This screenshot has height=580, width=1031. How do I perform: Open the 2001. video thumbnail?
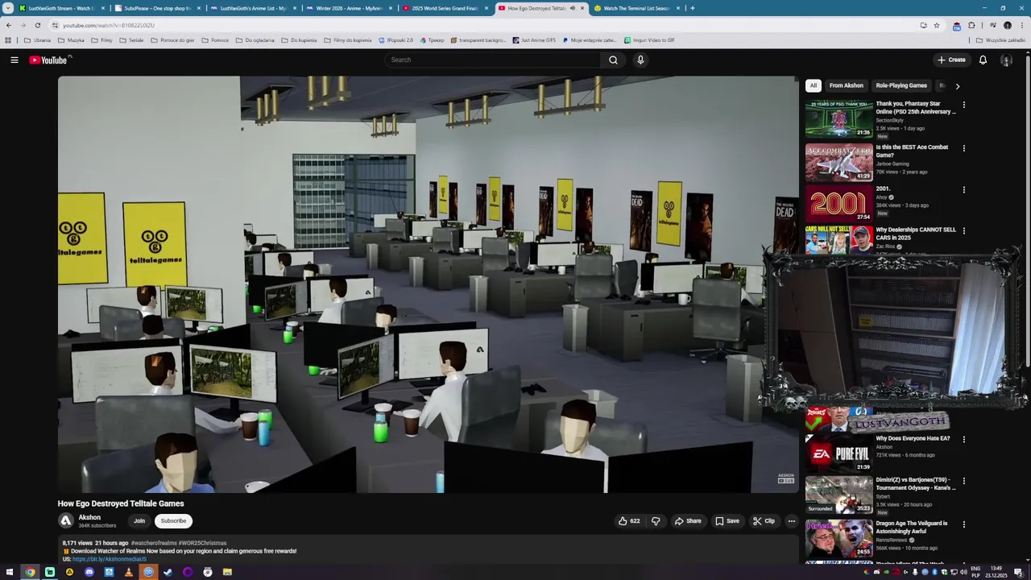(x=838, y=204)
